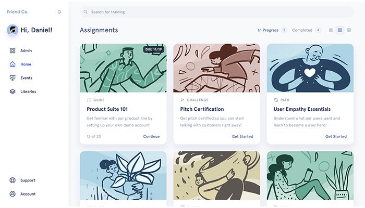Open Support from the sidebar
The height and width of the screenshot is (208, 365).
pos(28,180)
